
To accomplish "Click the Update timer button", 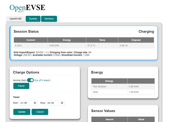I will (x=22, y=112).
